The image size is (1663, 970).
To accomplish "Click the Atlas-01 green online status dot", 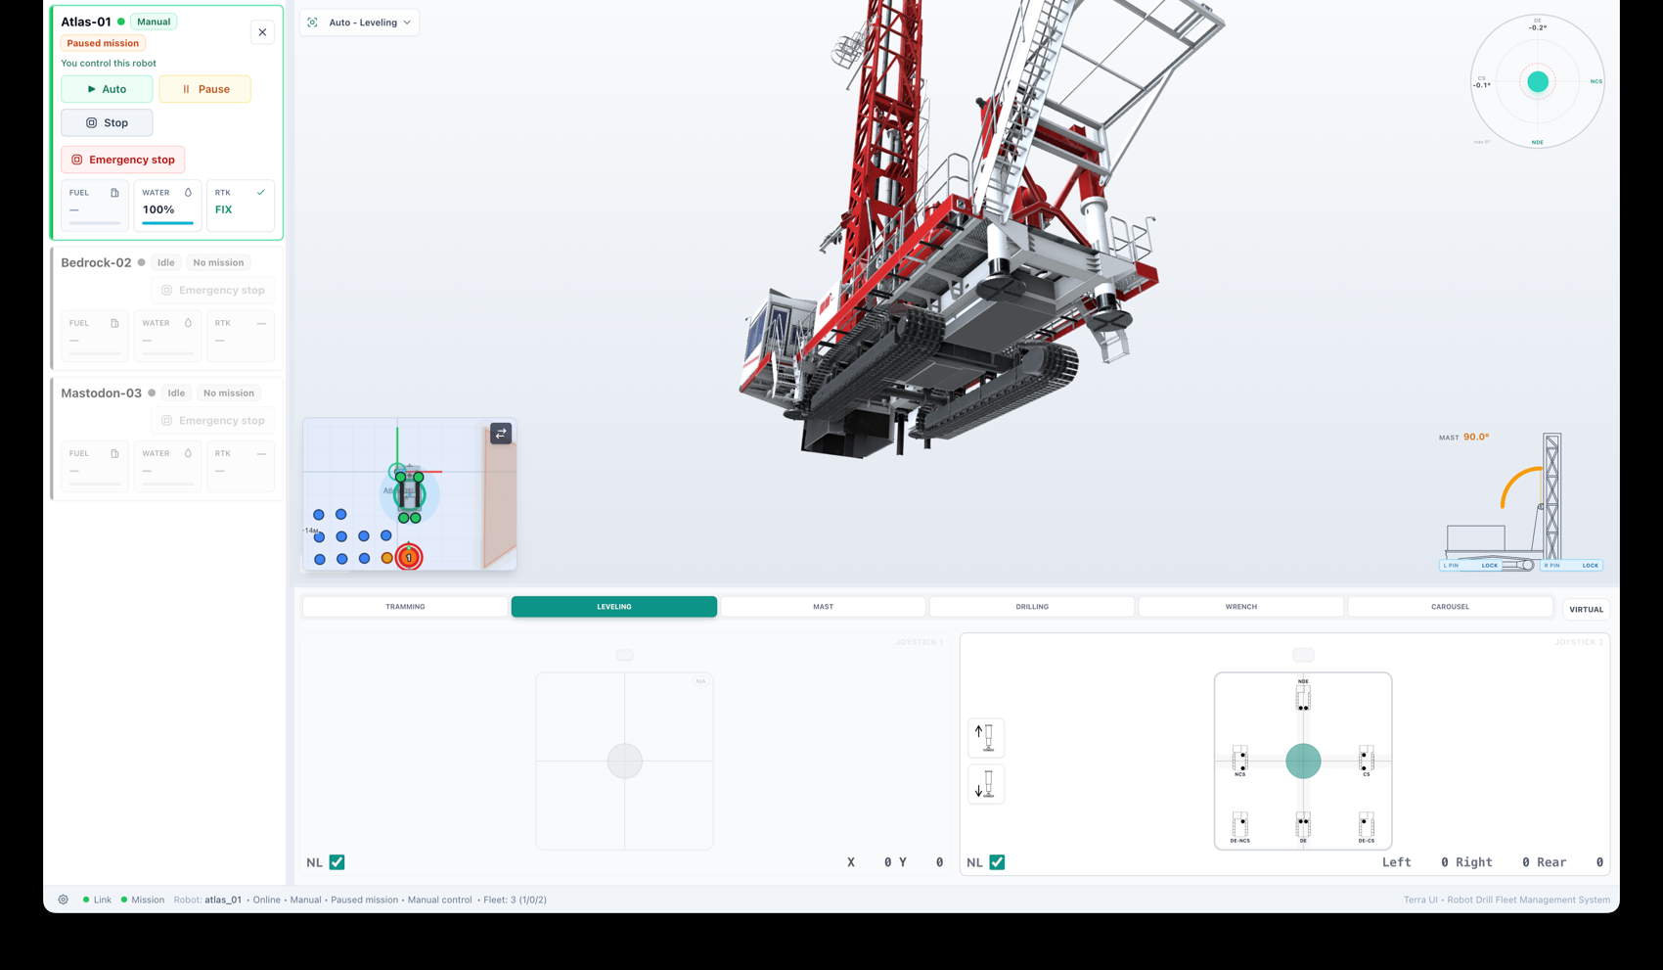I will point(121,22).
